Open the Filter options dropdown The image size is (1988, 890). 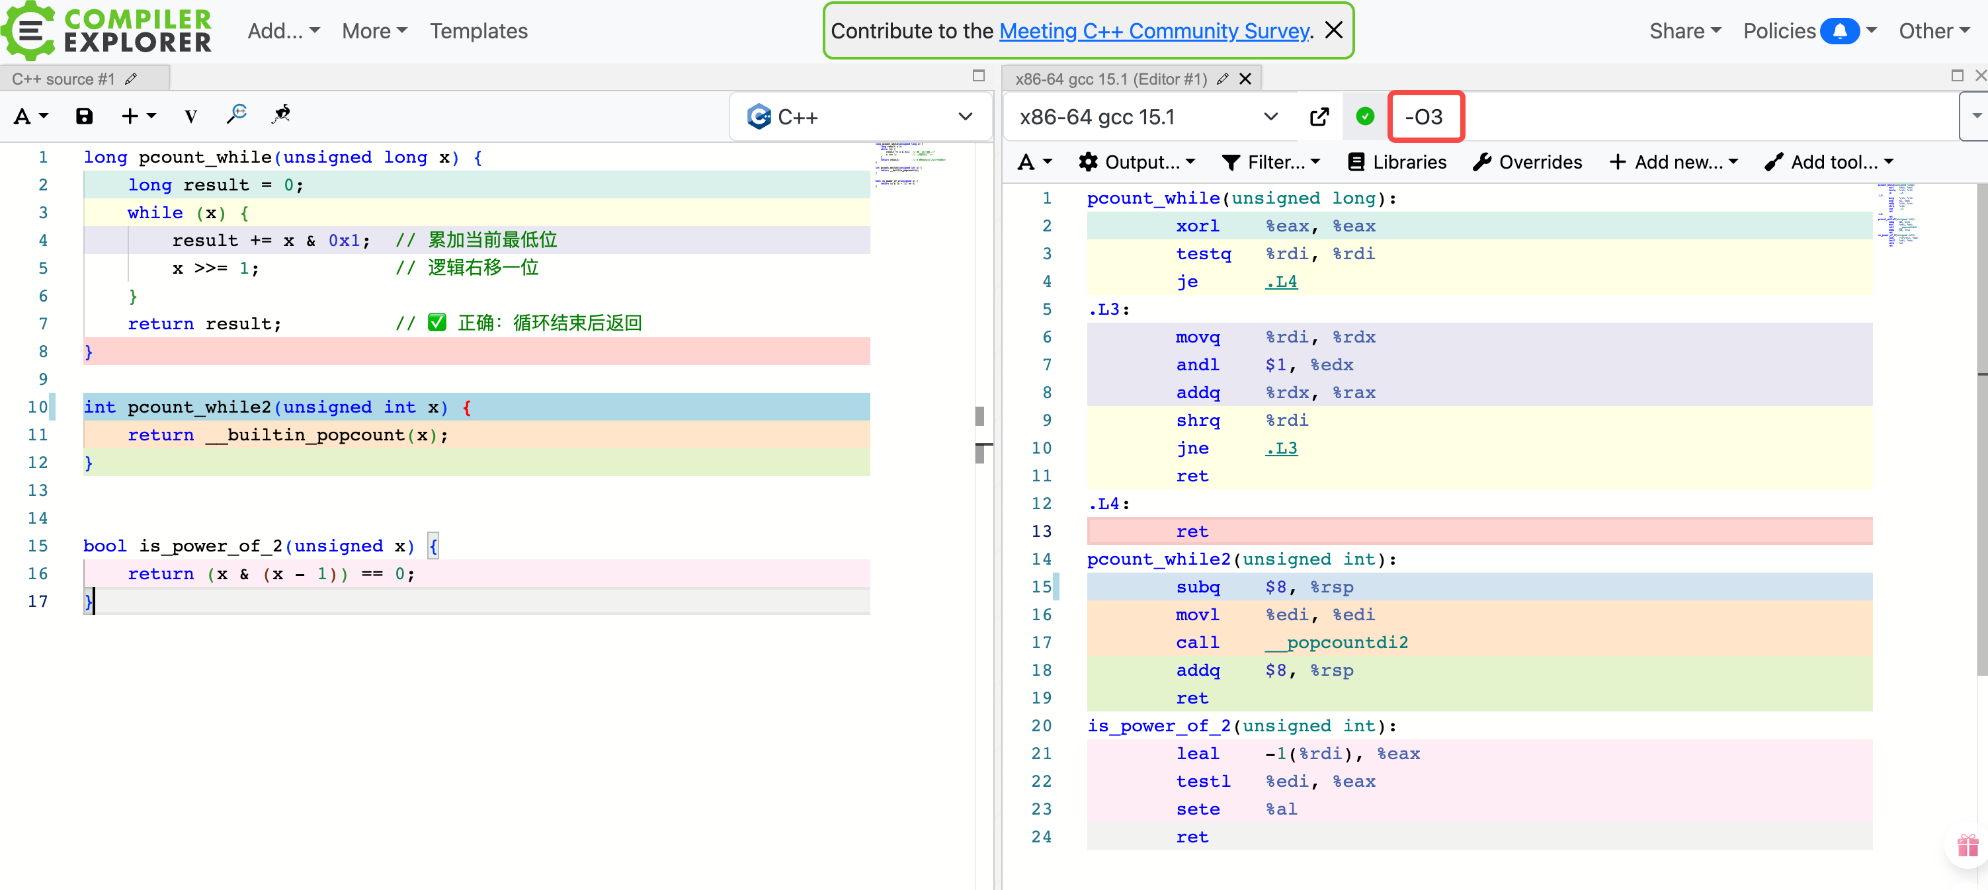click(1271, 162)
